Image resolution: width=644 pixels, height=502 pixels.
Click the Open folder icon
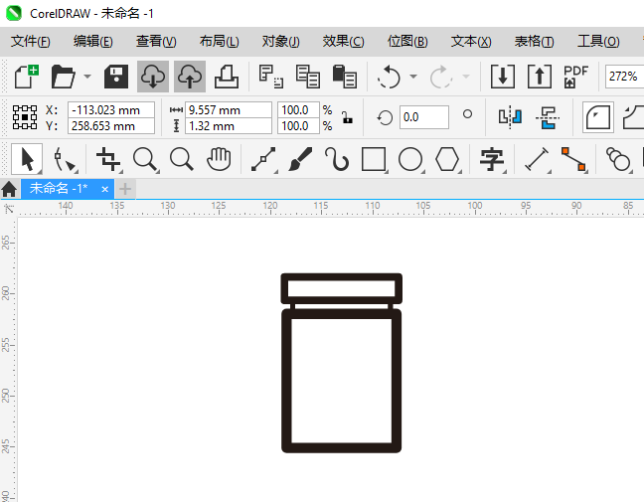(x=63, y=77)
